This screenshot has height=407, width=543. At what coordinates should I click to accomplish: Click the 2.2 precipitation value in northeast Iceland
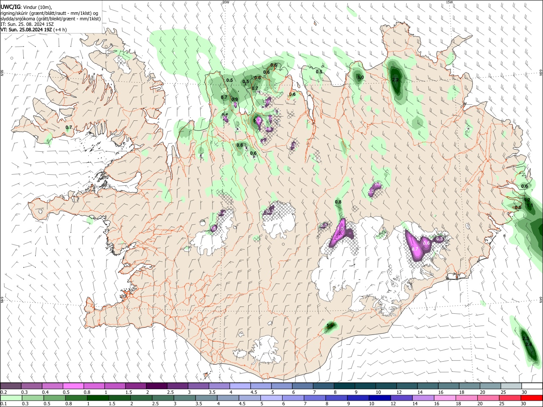click(x=395, y=80)
